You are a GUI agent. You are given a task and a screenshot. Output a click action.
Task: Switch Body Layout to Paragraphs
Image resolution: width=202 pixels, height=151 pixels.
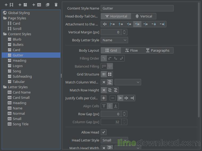pyautogui.click(x=158, y=50)
